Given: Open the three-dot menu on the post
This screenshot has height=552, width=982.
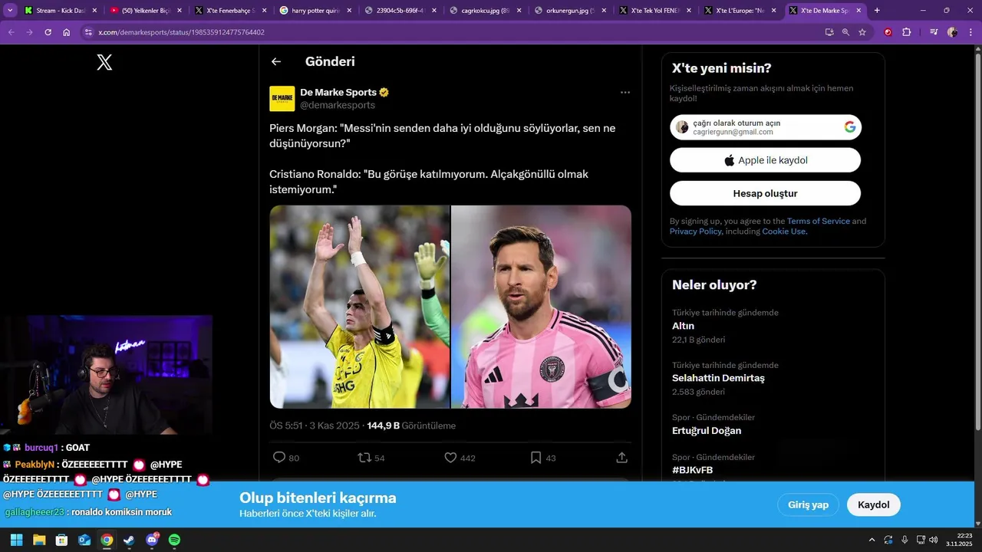Looking at the screenshot, I should click(625, 93).
